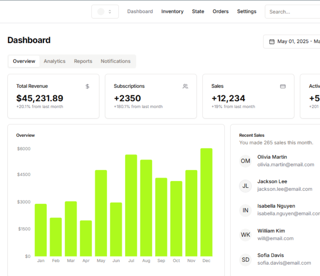The image size is (320, 276).
Task: Click will@email.com address
Action: coord(275,239)
